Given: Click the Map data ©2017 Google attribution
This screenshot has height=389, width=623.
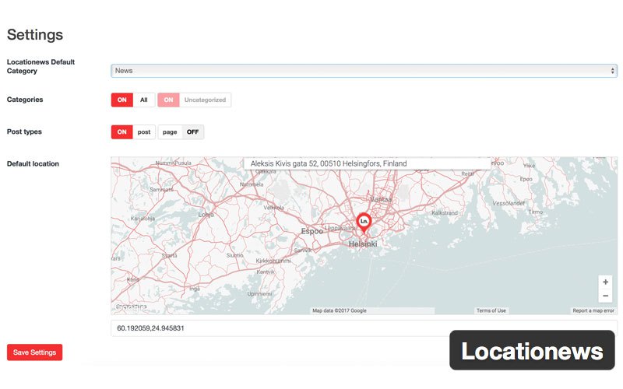Looking at the screenshot, I should [x=339, y=310].
